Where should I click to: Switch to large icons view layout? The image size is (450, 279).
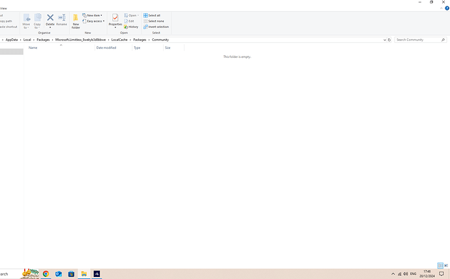pyautogui.click(x=446, y=265)
